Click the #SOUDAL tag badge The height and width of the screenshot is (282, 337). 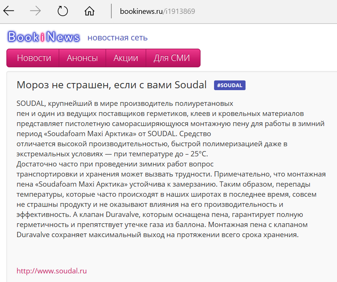click(229, 85)
